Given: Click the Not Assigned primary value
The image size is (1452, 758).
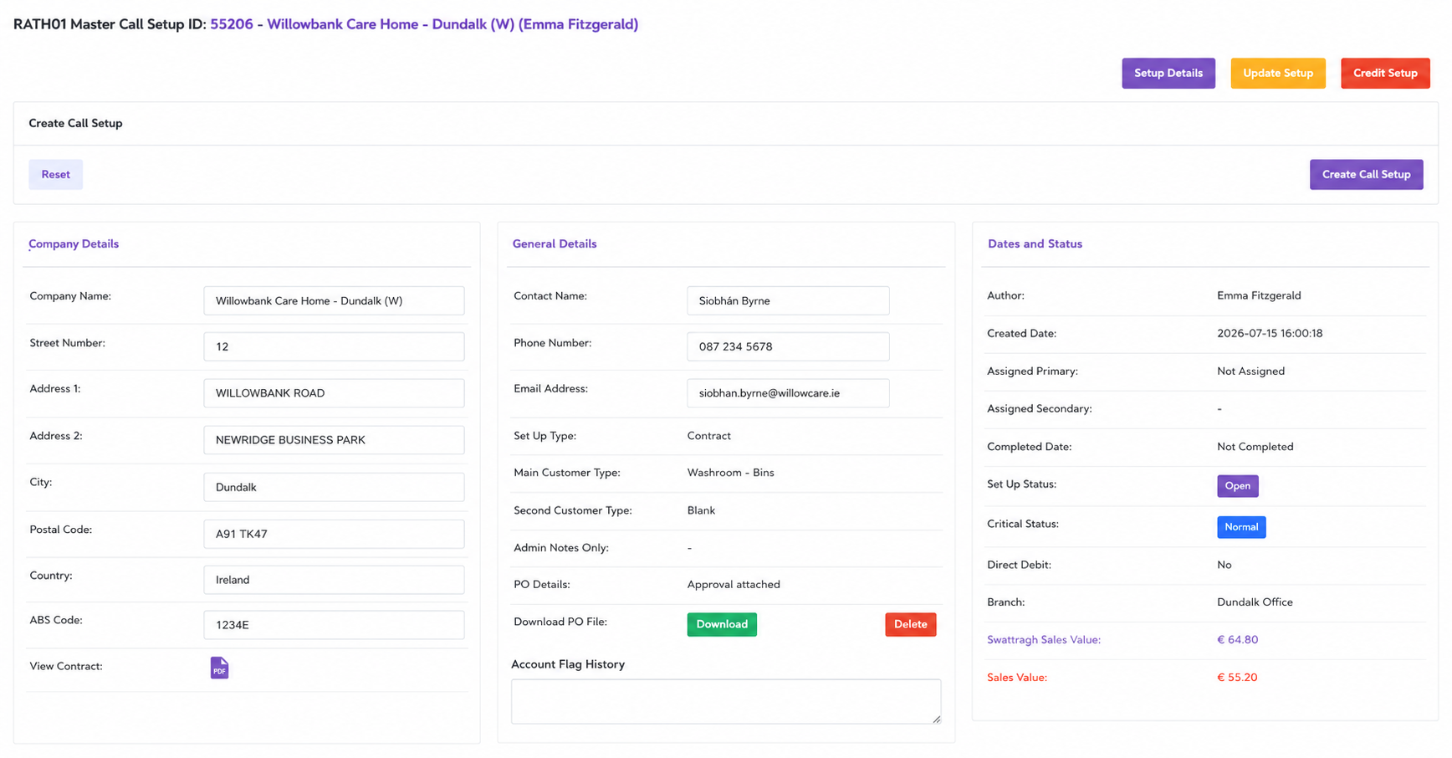Looking at the screenshot, I should click(1250, 371).
